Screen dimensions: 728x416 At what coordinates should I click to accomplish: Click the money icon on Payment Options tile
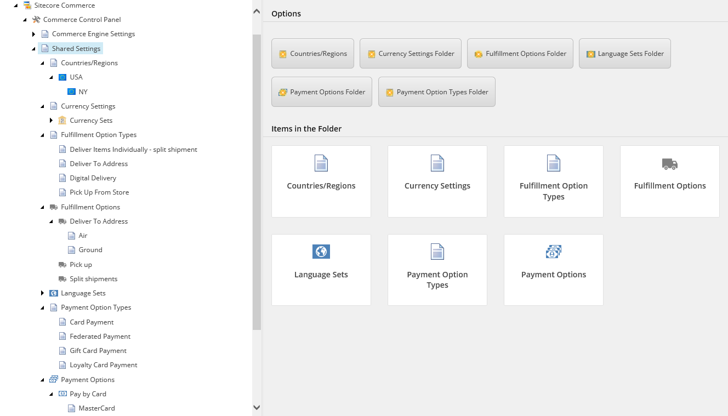point(554,252)
